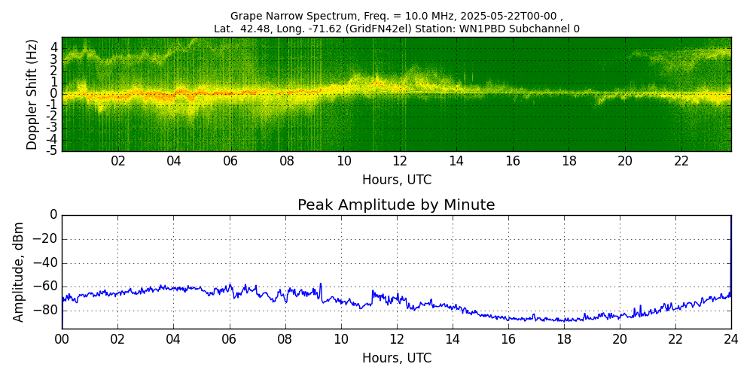Click the Doppler Shift (Hz) axis label
The image size is (753, 376).
click(32, 94)
